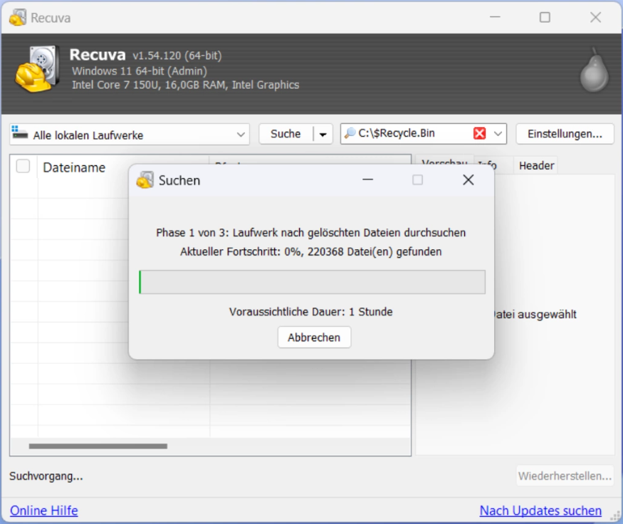Click the scan progress bar in the Suchen dialog

point(312,282)
